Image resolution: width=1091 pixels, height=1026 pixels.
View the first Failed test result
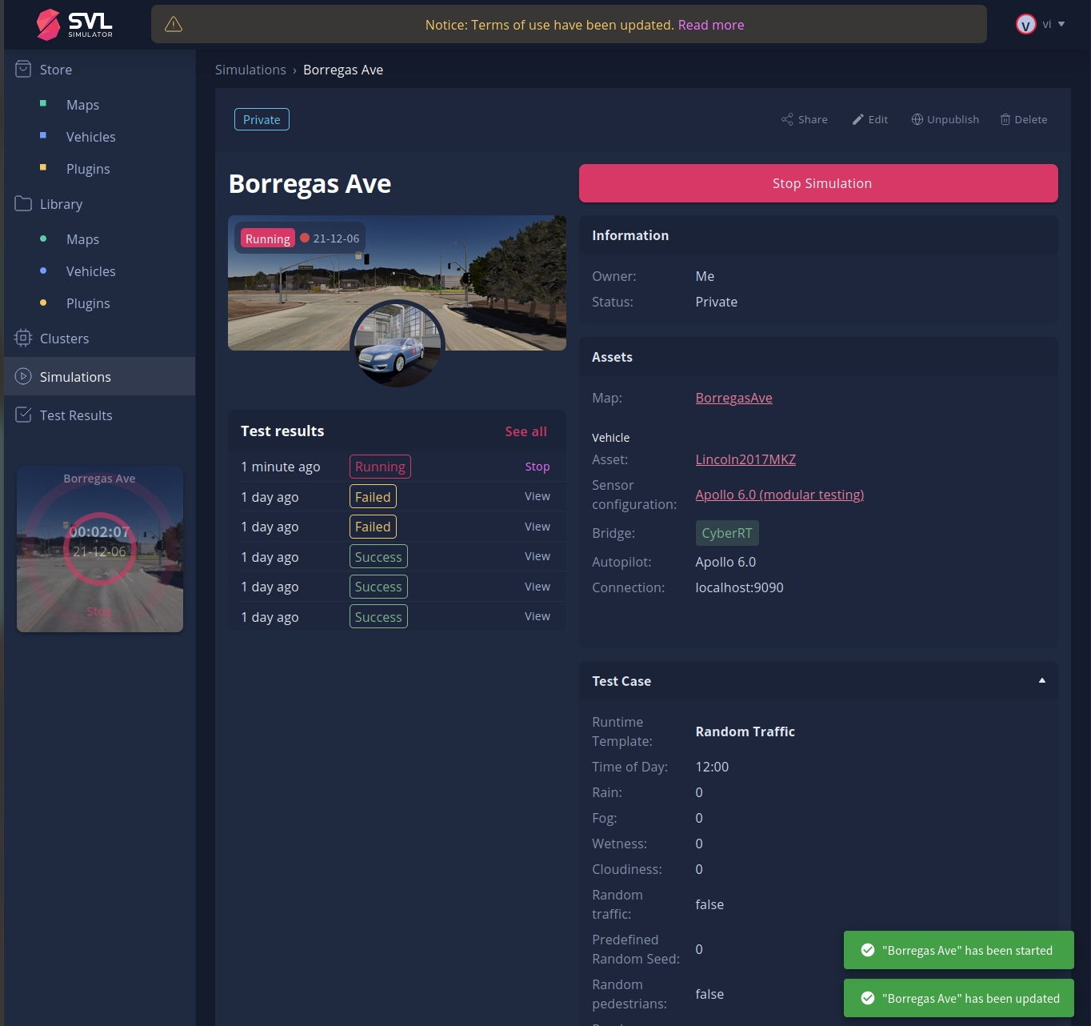point(538,496)
